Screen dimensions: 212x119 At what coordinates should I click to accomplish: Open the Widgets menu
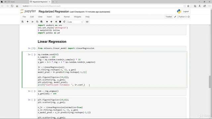pos(78,17)
